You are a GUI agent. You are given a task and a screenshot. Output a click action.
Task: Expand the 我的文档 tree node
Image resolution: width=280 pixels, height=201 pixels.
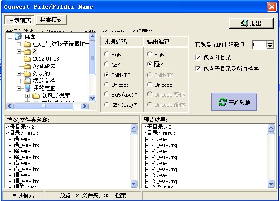click(x=19, y=81)
